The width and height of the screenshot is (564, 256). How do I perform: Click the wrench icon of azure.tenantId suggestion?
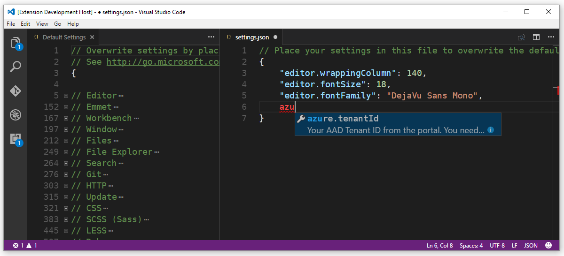[301, 119]
